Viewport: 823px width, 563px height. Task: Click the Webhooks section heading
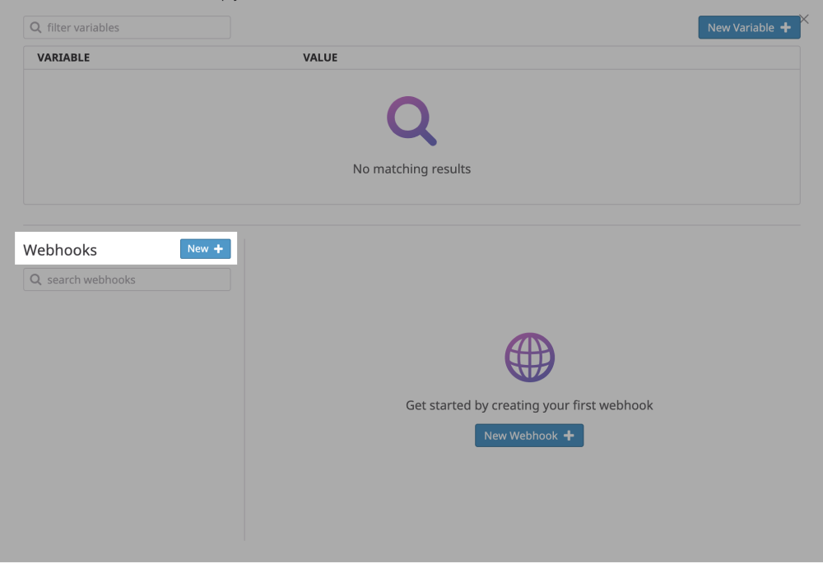coord(60,249)
